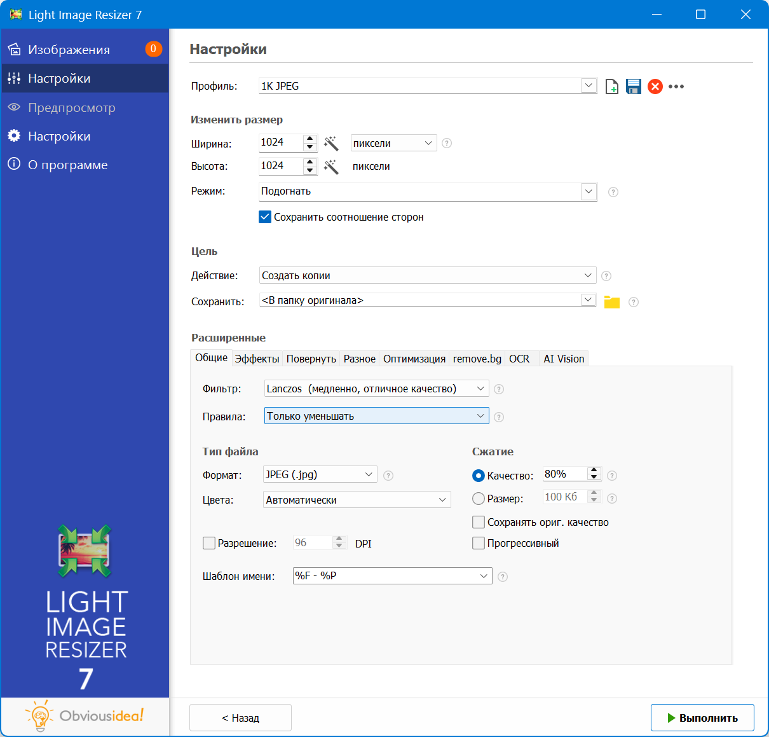This screenshot has width=769, height=737.
Task: Increase quality with the up stepper arrow
Action: [594, 471]
